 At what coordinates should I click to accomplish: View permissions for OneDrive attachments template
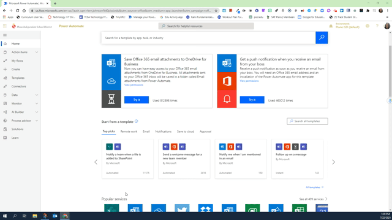tap(134, 85)
